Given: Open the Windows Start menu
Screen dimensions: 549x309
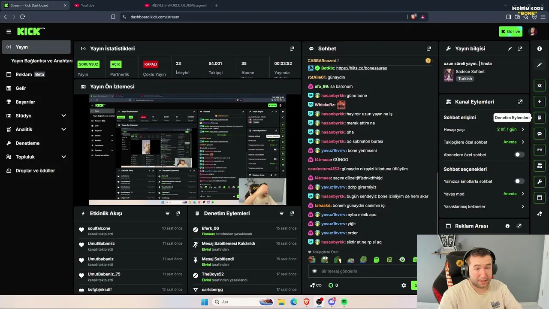Looking at the screenshot, I should coord(204,302).
